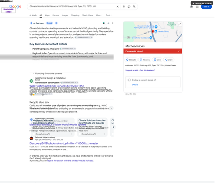Repeat the search with omitted results included
Image resolution: width=217 pixels, height=183 pixels.
(70, 161)
